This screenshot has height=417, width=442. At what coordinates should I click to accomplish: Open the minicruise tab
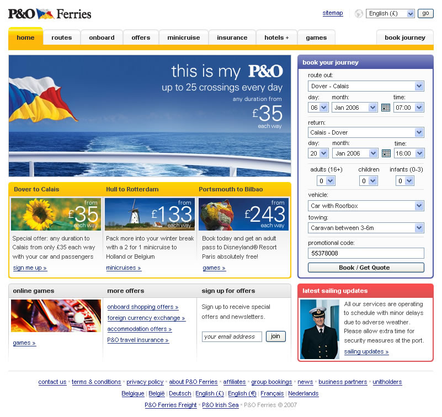184,38
